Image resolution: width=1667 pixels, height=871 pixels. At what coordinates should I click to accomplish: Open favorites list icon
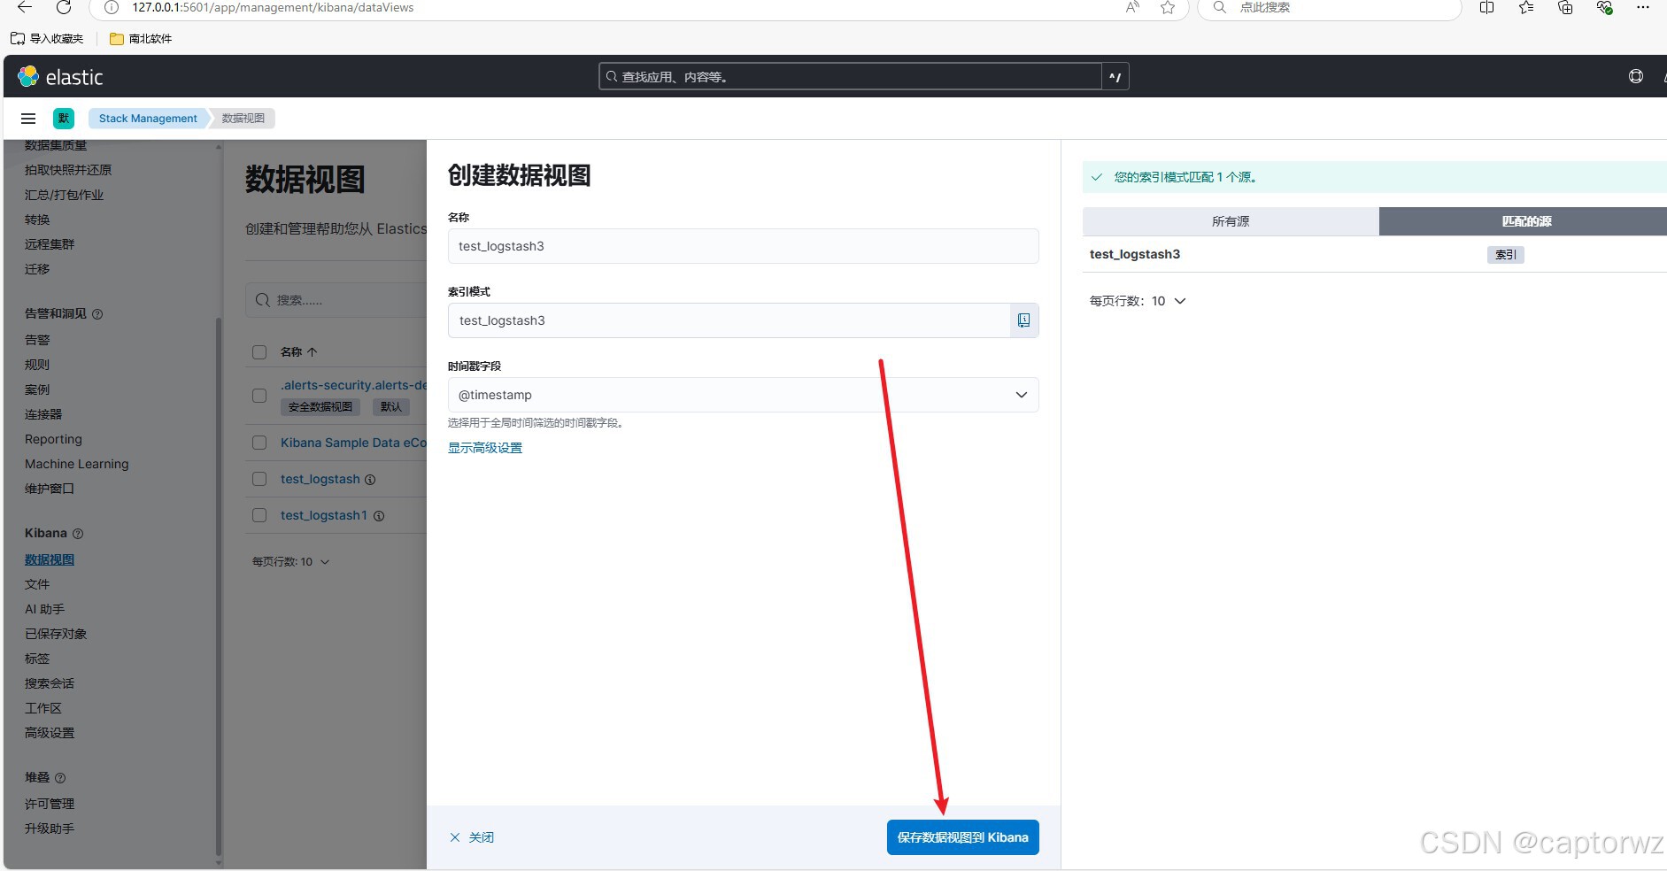click(1526, 7)
